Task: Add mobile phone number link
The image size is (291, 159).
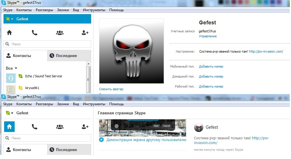Action: pos(211,66)
